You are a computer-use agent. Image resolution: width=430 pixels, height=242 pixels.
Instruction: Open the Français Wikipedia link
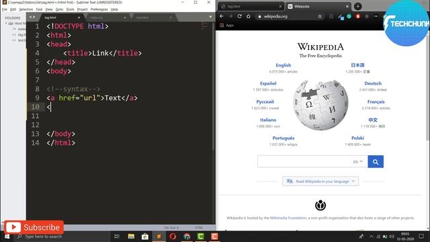pos(376,102)
